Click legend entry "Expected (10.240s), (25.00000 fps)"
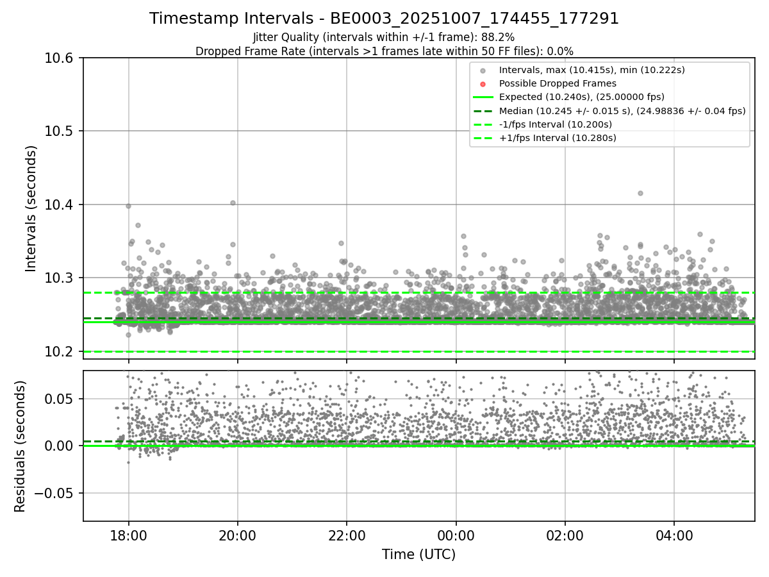This screenshot has height=577, width=769. 581,97
